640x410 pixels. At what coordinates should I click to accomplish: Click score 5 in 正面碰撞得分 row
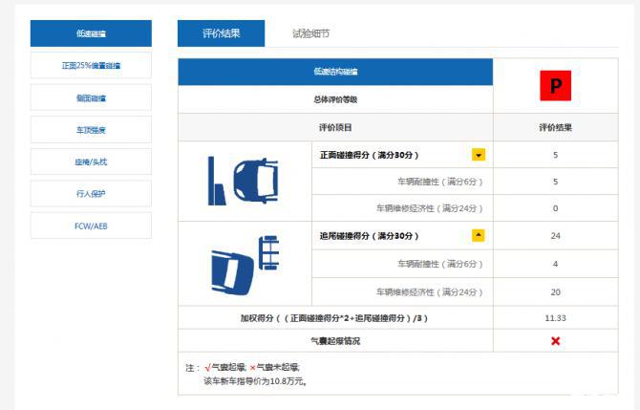[x=556, y=155]
